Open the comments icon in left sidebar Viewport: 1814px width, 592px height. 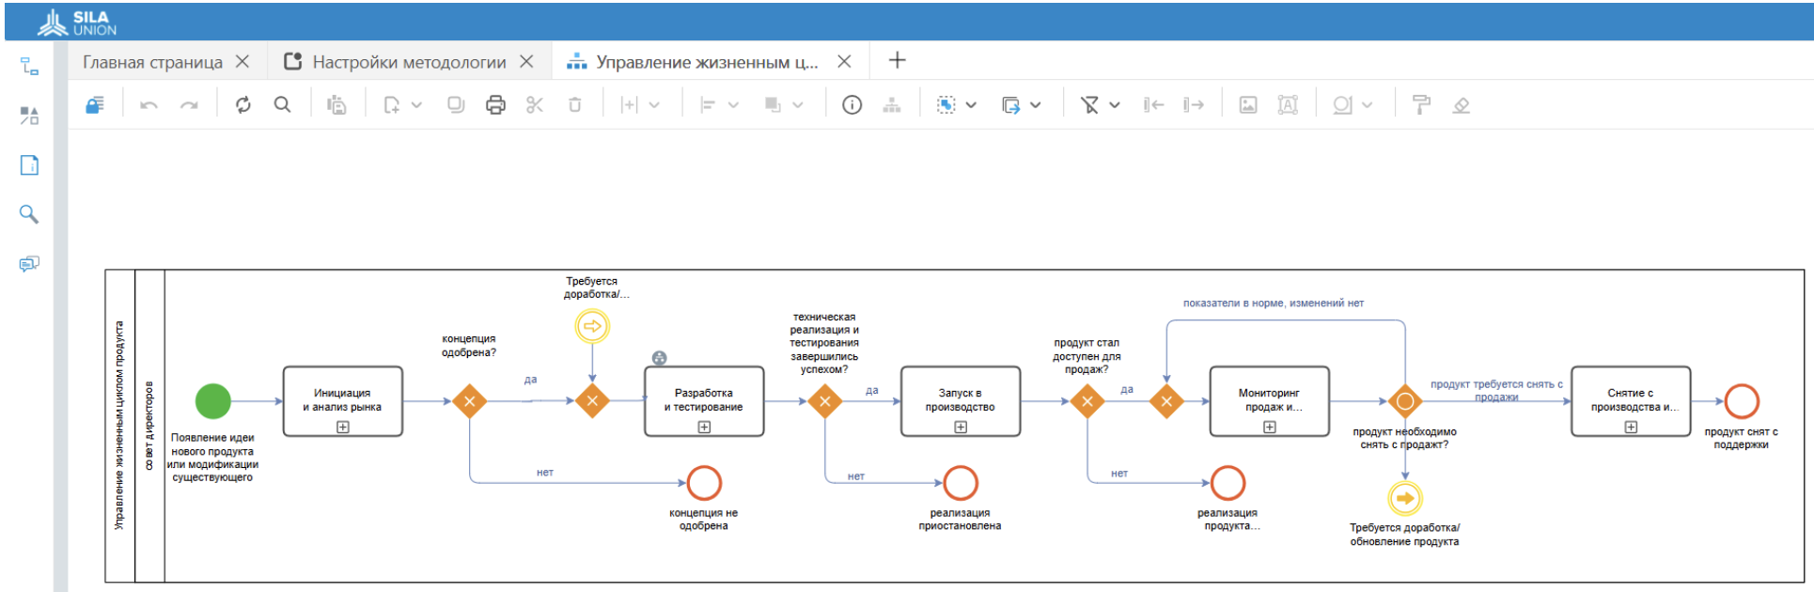tap(29, 264)
